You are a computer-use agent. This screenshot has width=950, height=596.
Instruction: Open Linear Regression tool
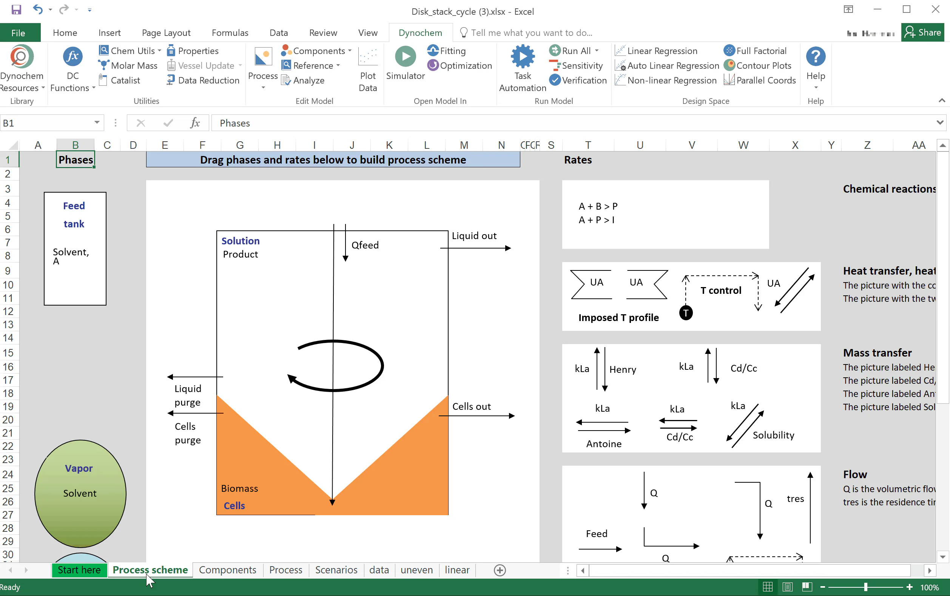point(657,51)
